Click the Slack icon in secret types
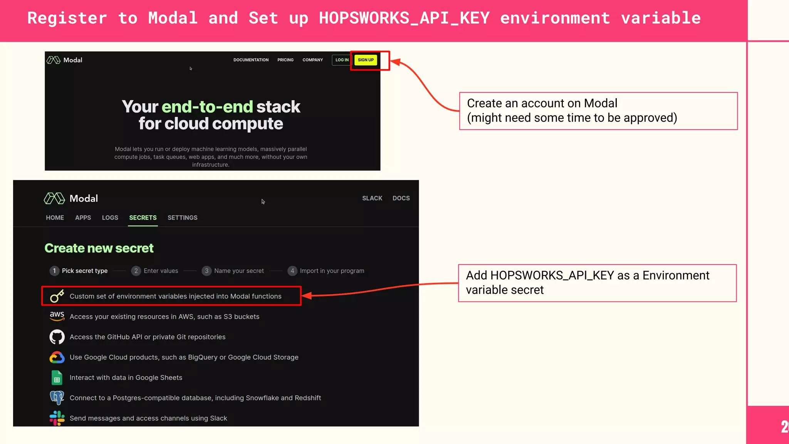This screenshot has height=444, width=789. point(57,418)
